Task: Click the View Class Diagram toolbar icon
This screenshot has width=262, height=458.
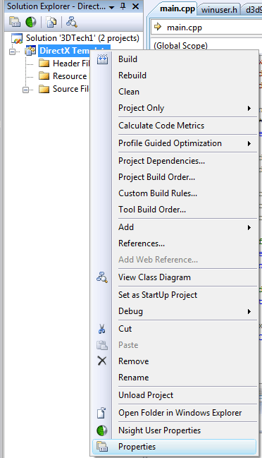Action: click(72, 22)
